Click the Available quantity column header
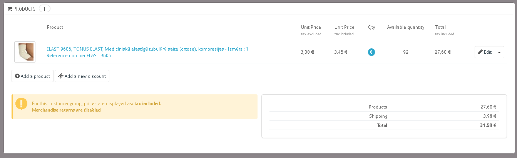Image resolution: width=517 pixels, height=158 pixels. pos(406,27)
